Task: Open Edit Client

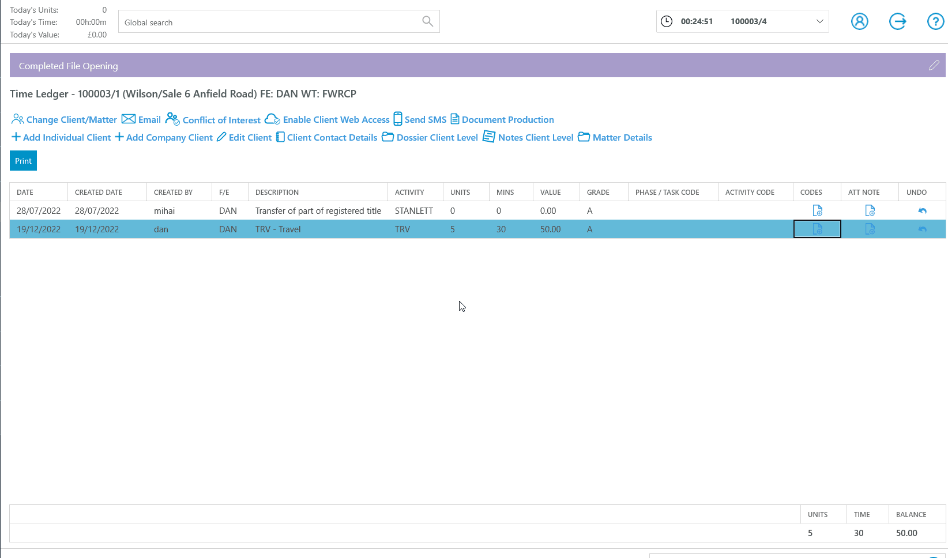Action: point(244,137)
